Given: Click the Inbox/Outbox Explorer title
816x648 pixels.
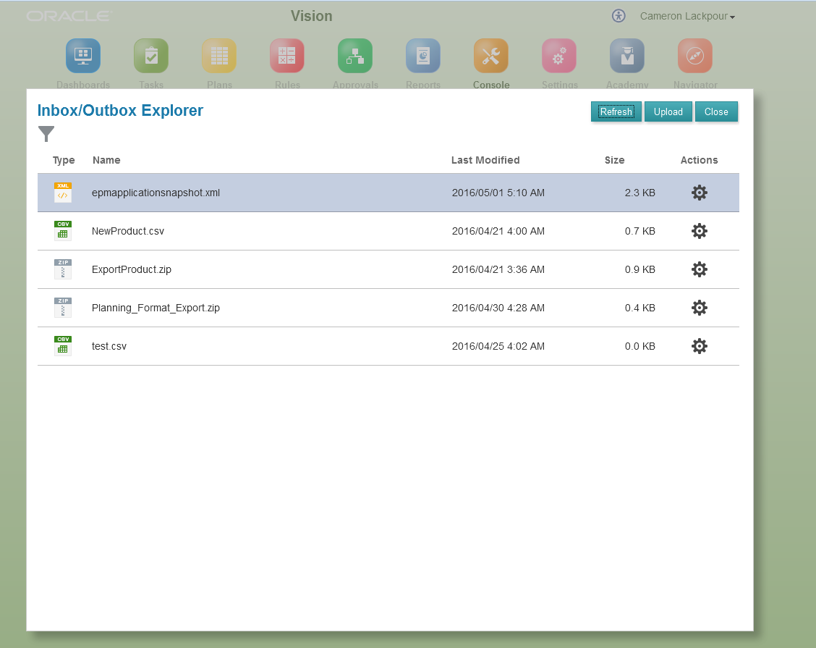Looking at the screenshot, I should (120, 111).
